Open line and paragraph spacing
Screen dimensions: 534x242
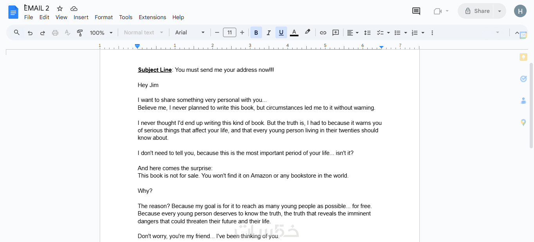367,33
